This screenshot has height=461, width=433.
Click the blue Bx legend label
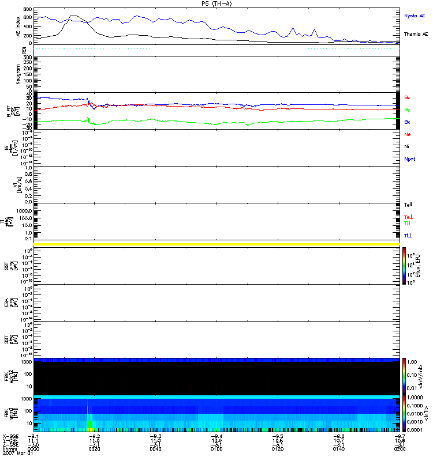coord(407,122)
